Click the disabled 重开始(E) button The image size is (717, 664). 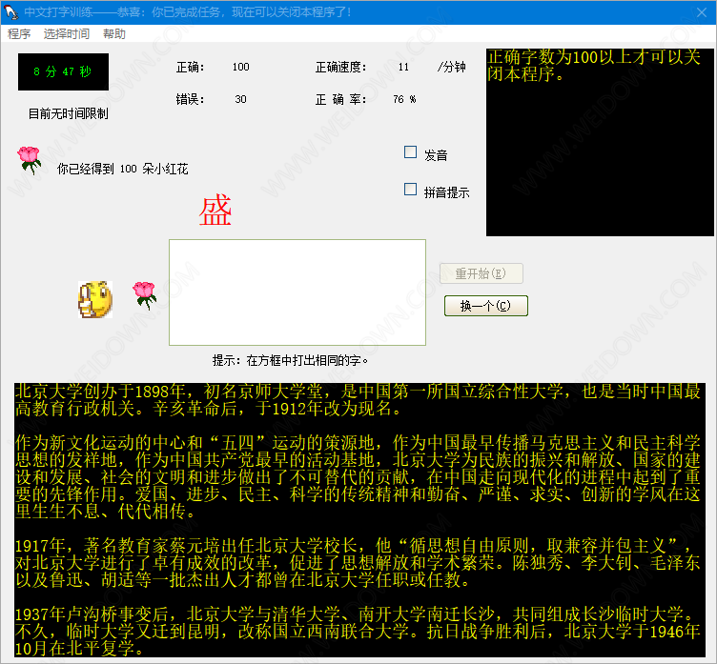coord(481,273)
